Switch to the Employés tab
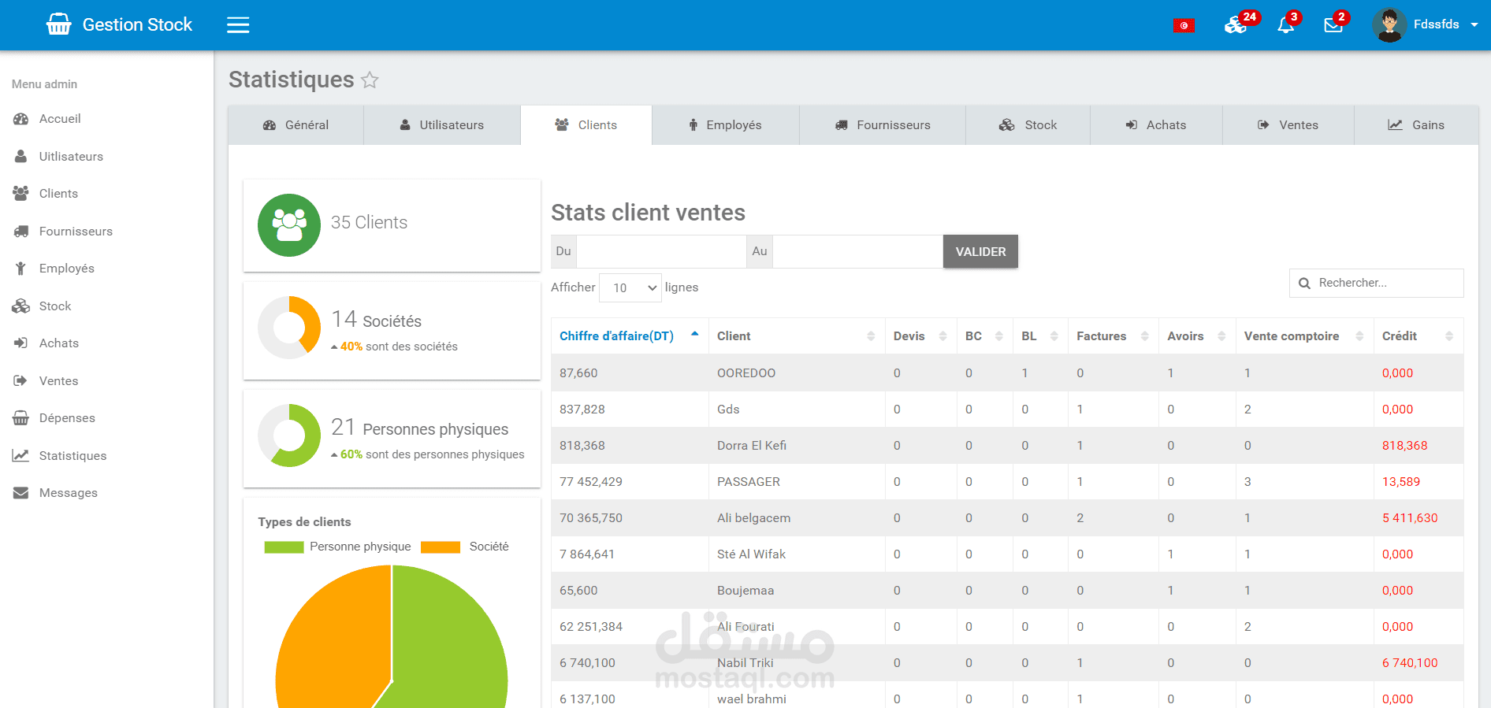Viewport: 1491px width, 708px height. click(x=726, y=125)
